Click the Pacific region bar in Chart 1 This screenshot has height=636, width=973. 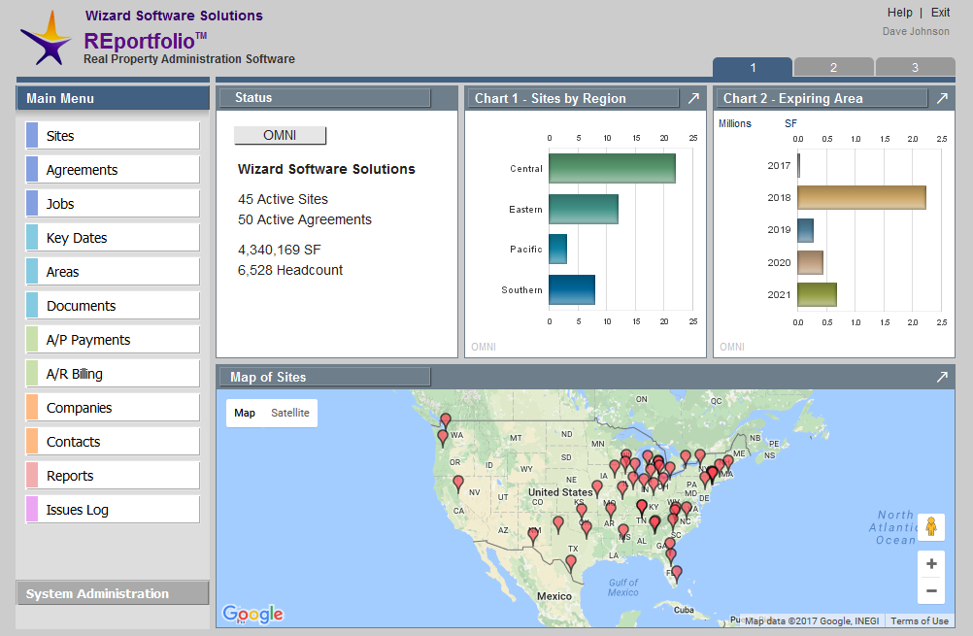pos(557,249)
